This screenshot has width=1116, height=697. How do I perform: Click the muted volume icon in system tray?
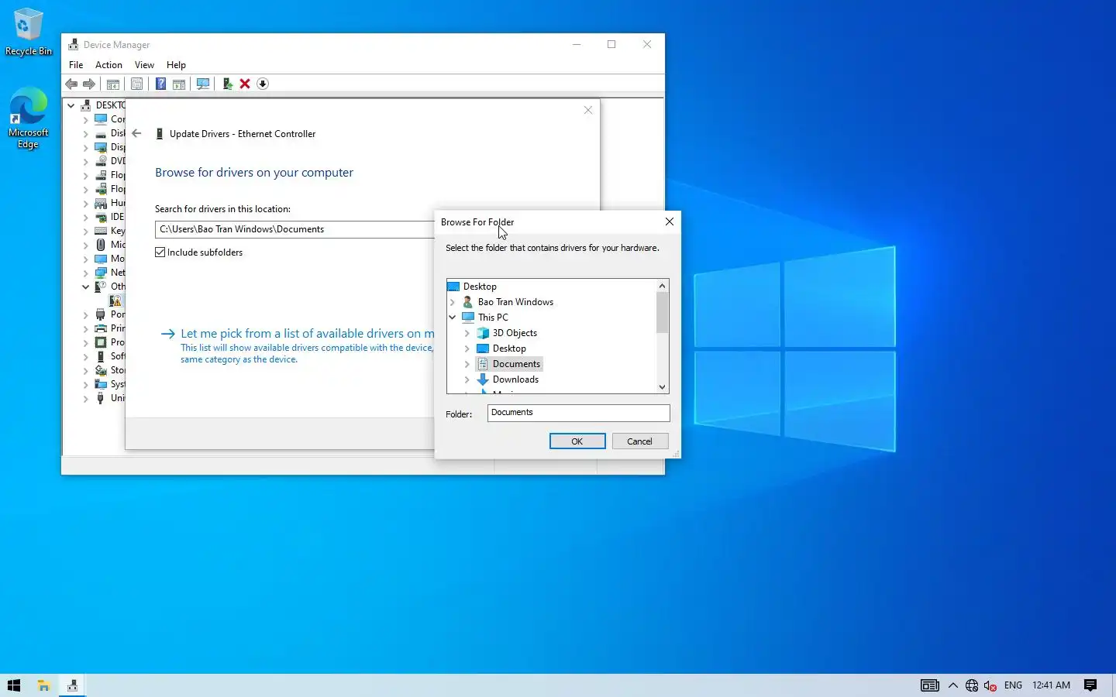tap(990, 685)
